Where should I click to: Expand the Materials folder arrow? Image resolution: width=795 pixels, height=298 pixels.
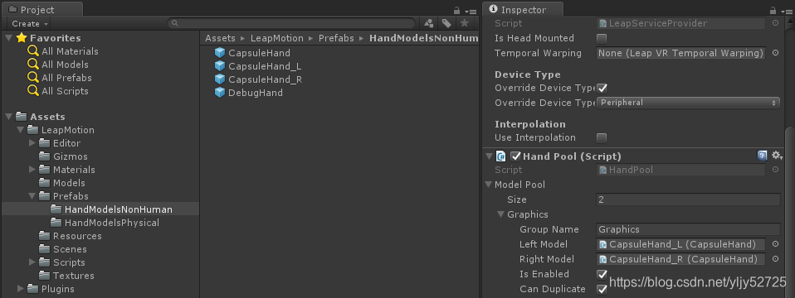[32, 170]
